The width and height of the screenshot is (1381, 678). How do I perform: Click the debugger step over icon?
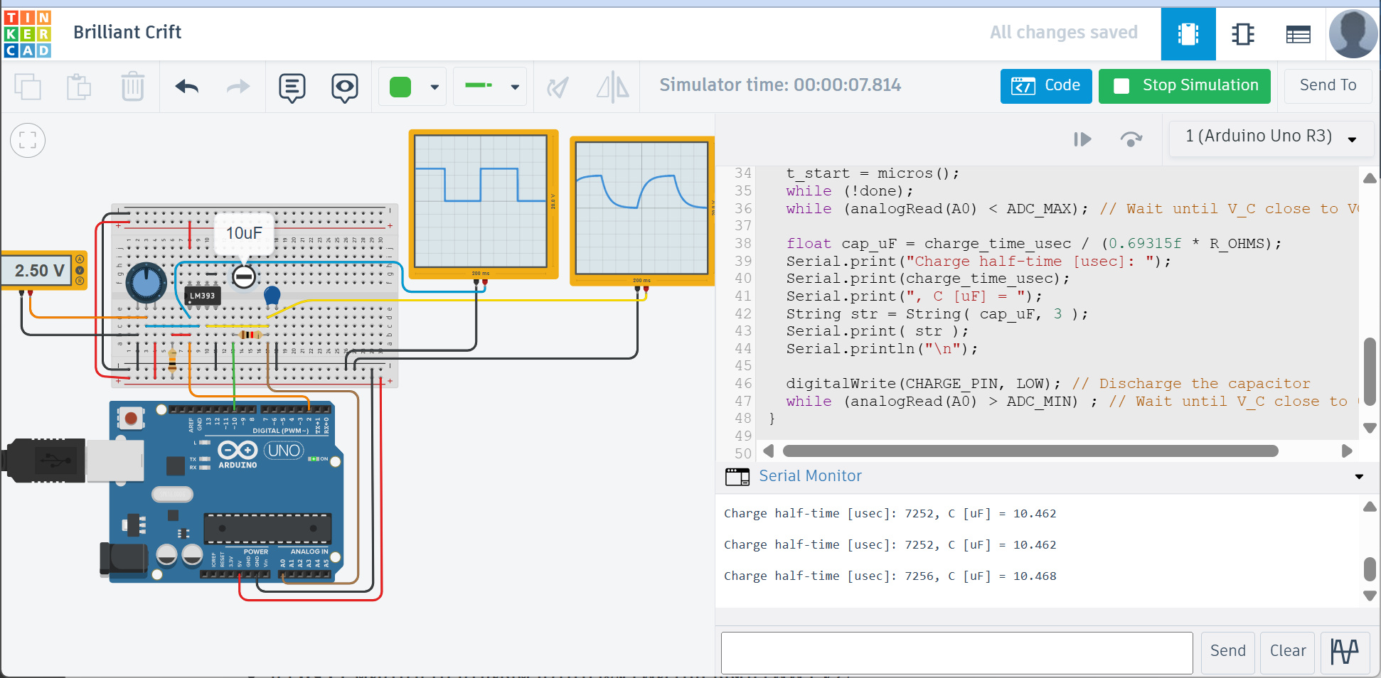[x=1131, y=139]
